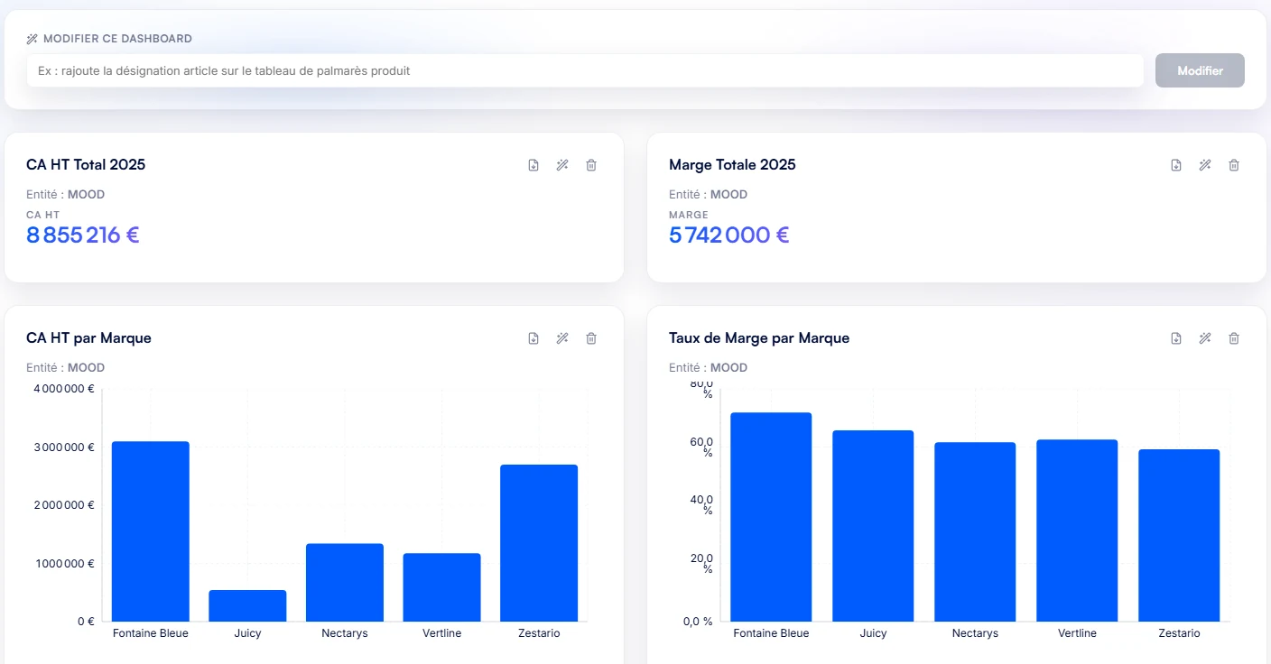This screenshot has width=1271, height=664.
Task: Delete the Marge Totale 2025 card
Action: (x=1234, y=165)
